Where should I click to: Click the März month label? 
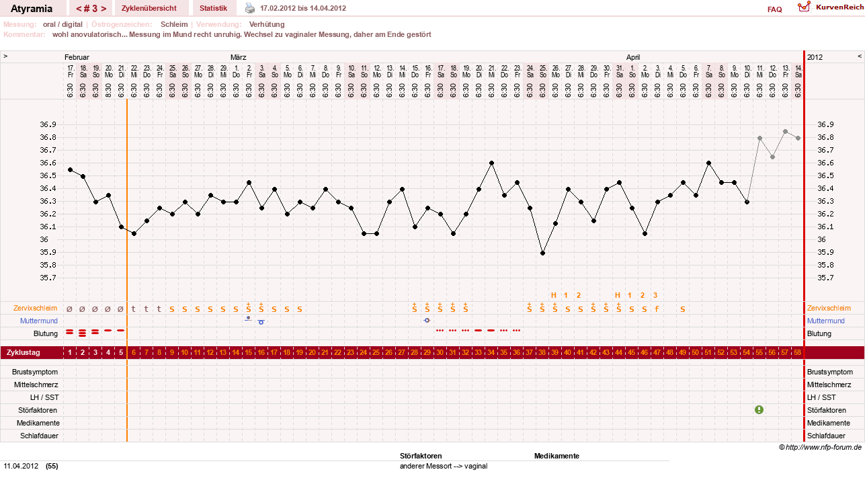click(x=239, y=57)
